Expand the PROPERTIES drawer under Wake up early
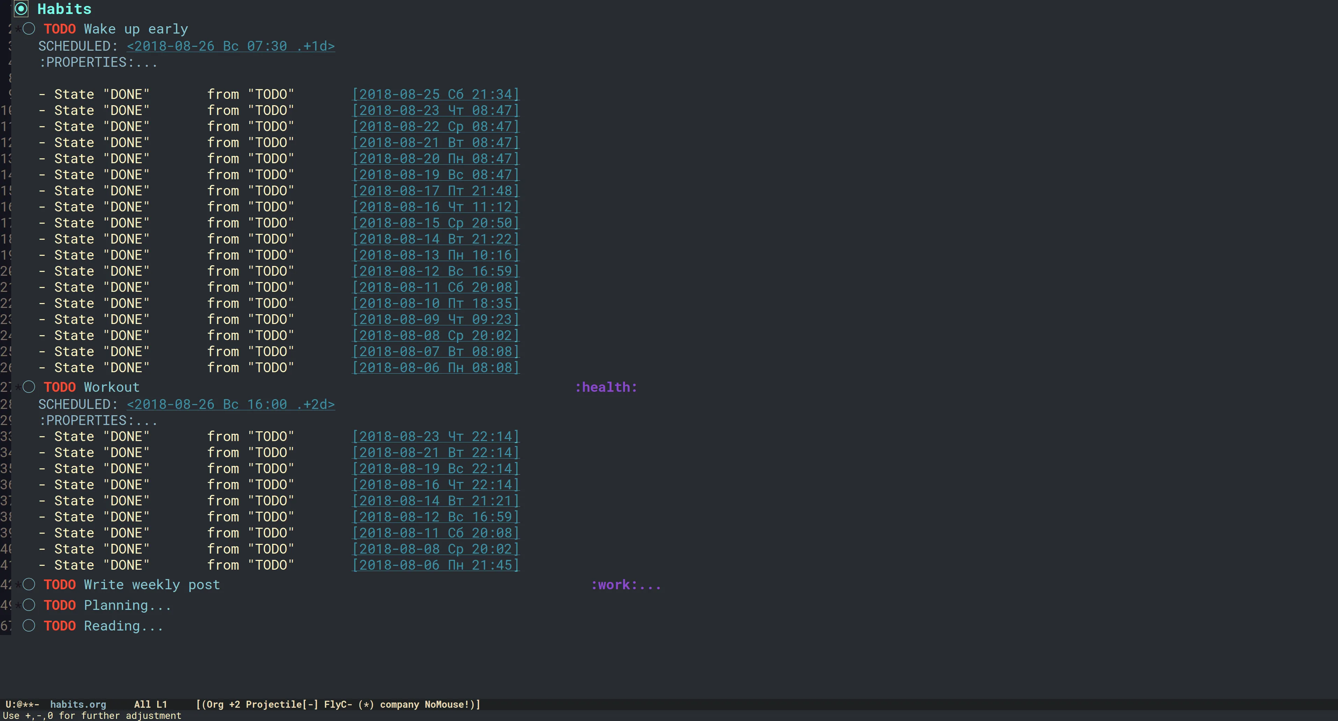The image size is (1338, 721). 98,62
